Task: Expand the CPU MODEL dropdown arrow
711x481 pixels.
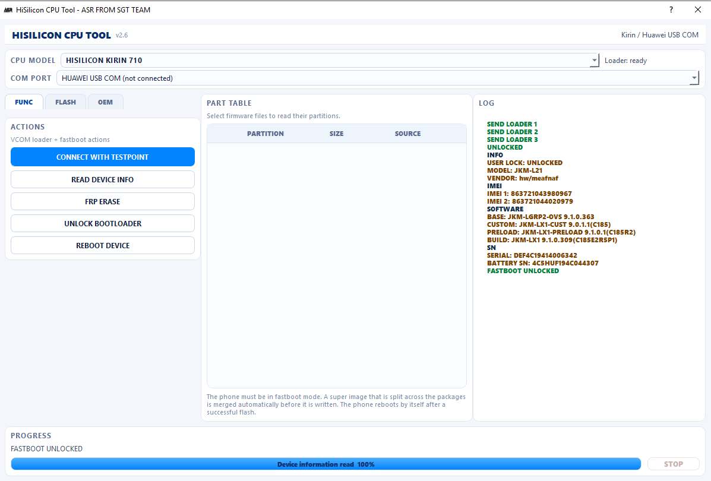Action: pyautogui.click(x=594, y=61)
